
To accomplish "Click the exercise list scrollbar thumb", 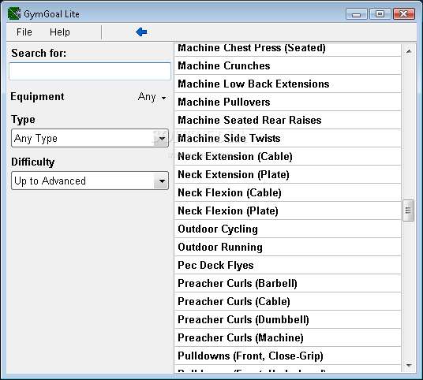I will point(409,210).
